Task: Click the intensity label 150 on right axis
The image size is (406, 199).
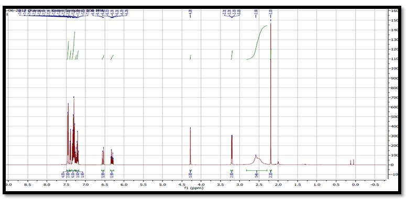Action: [395, 20]
